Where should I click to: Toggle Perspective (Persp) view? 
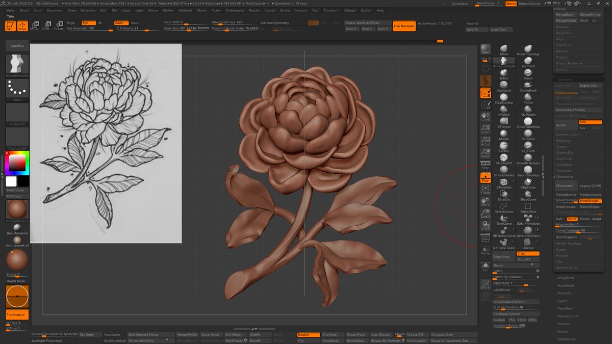(486, 165)
